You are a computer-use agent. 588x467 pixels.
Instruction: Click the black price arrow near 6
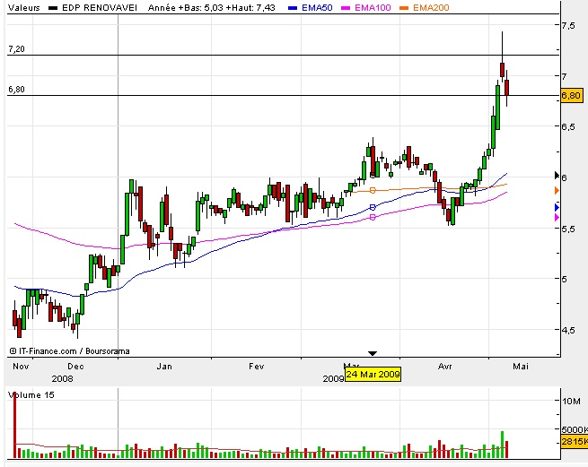(x=557, y=175)
